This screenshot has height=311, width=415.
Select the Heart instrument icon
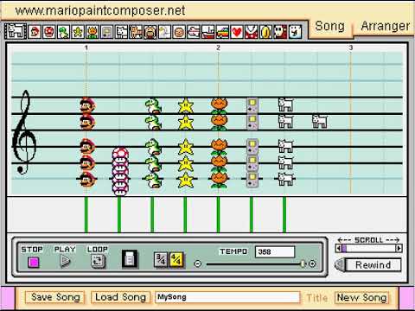pyautogui.click(x=237, y=32)
